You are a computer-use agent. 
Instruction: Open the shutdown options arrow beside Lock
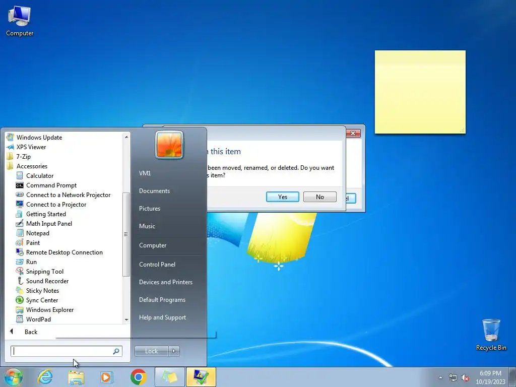point(174,351)
